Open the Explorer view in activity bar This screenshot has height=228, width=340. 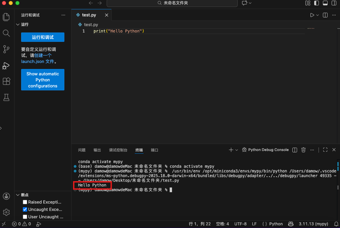pyautogui.click(x=6, y=17)
